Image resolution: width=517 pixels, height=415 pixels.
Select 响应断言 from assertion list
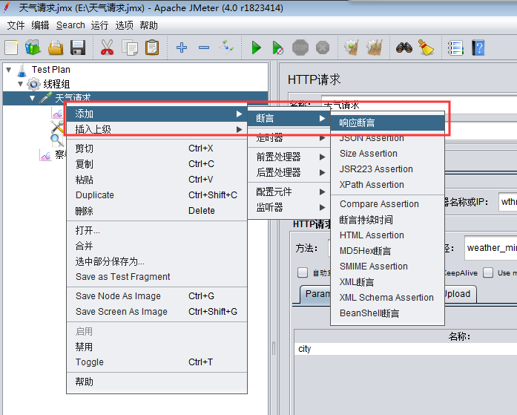pyautogui.click(x=387, y=122)
